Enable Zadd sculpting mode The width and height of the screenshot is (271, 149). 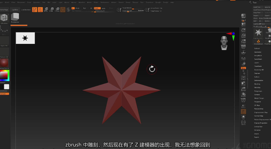coord(97,8)
